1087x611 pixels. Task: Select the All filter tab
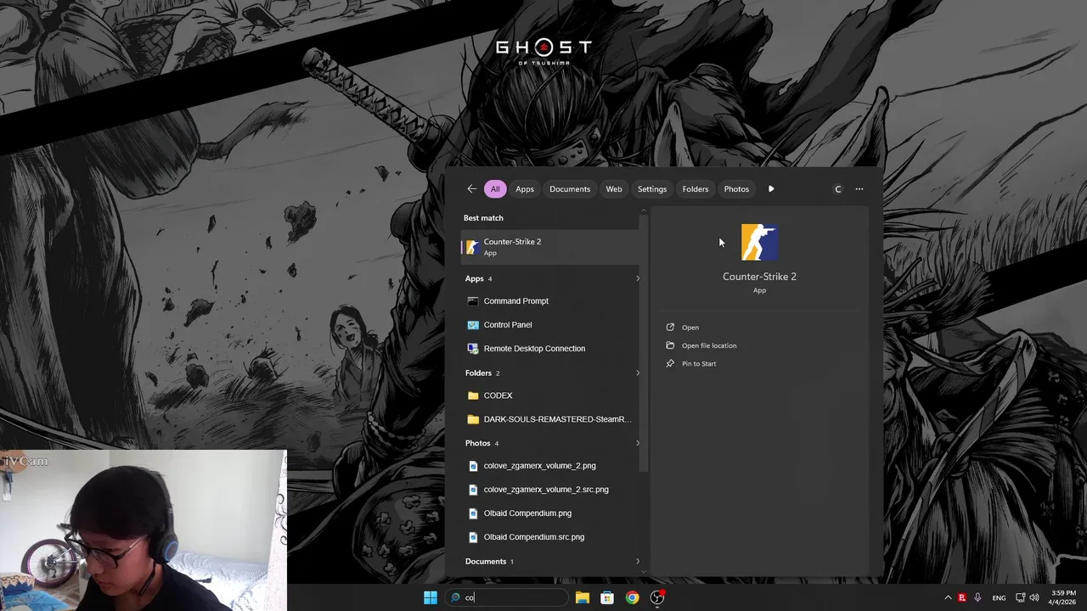click(495, 189)
